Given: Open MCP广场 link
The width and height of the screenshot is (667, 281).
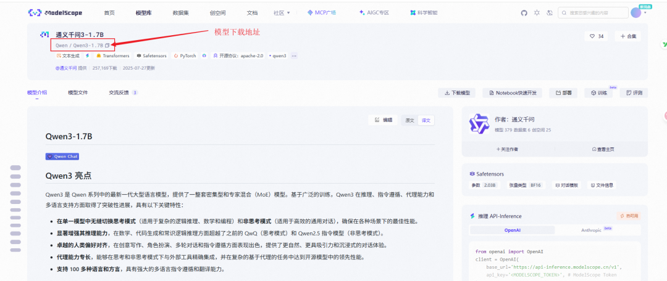Looking at the screenshot, I should tap(322, 13).
